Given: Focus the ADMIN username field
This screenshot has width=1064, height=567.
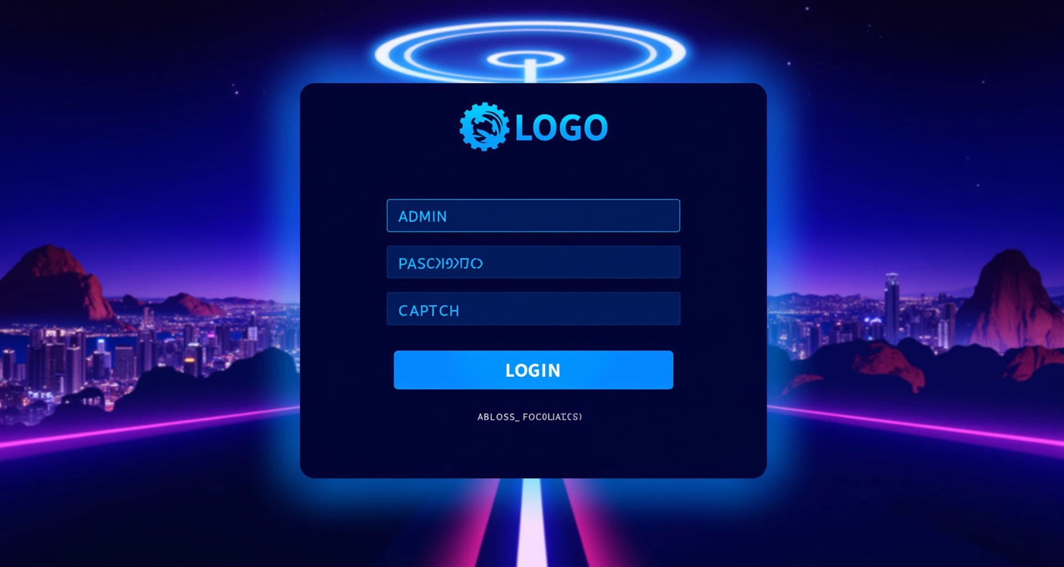Looking at the screenshot, I should click(x=533, y=215).
